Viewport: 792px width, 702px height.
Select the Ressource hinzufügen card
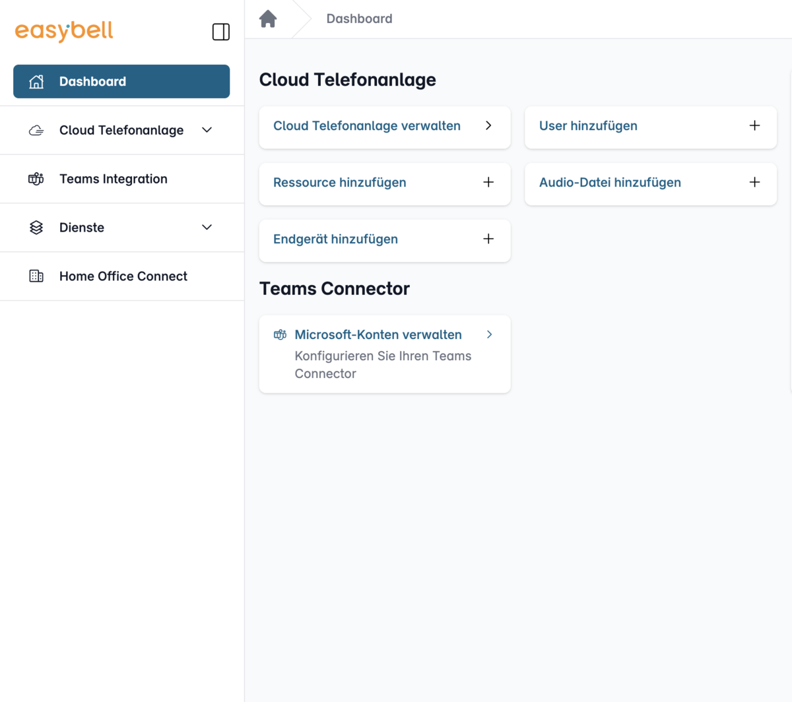click(x=385, y=183)
